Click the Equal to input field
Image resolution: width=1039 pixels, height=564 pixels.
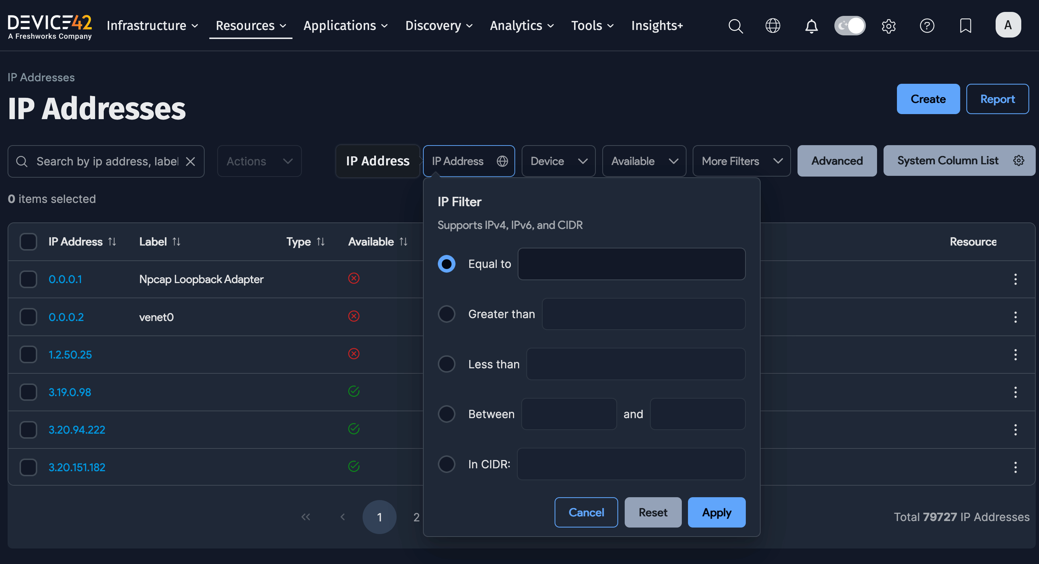click(631, 264)
